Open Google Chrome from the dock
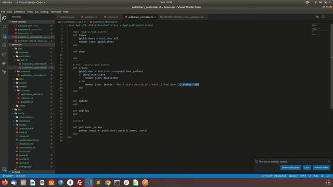The image size is (333, 187). coord(108,182)
